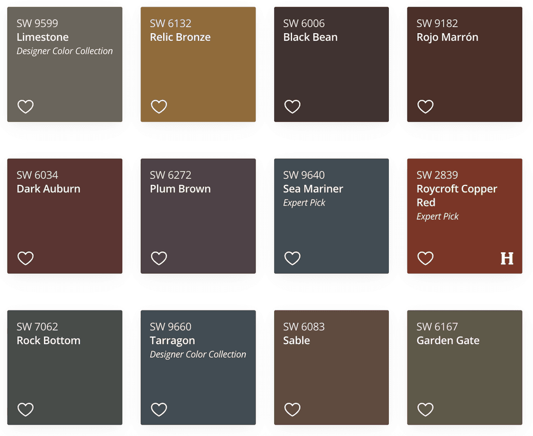Toggle the heart on Tarragon
The image size is (533, 436).
pyautogui.click(x=158, y=409)
